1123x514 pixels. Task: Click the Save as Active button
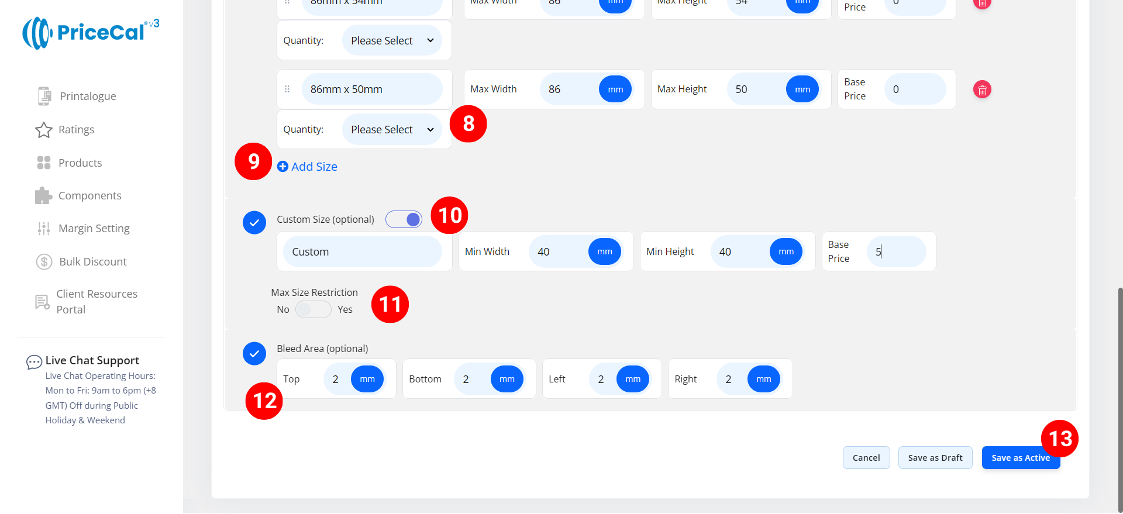tap(1020, 458)
